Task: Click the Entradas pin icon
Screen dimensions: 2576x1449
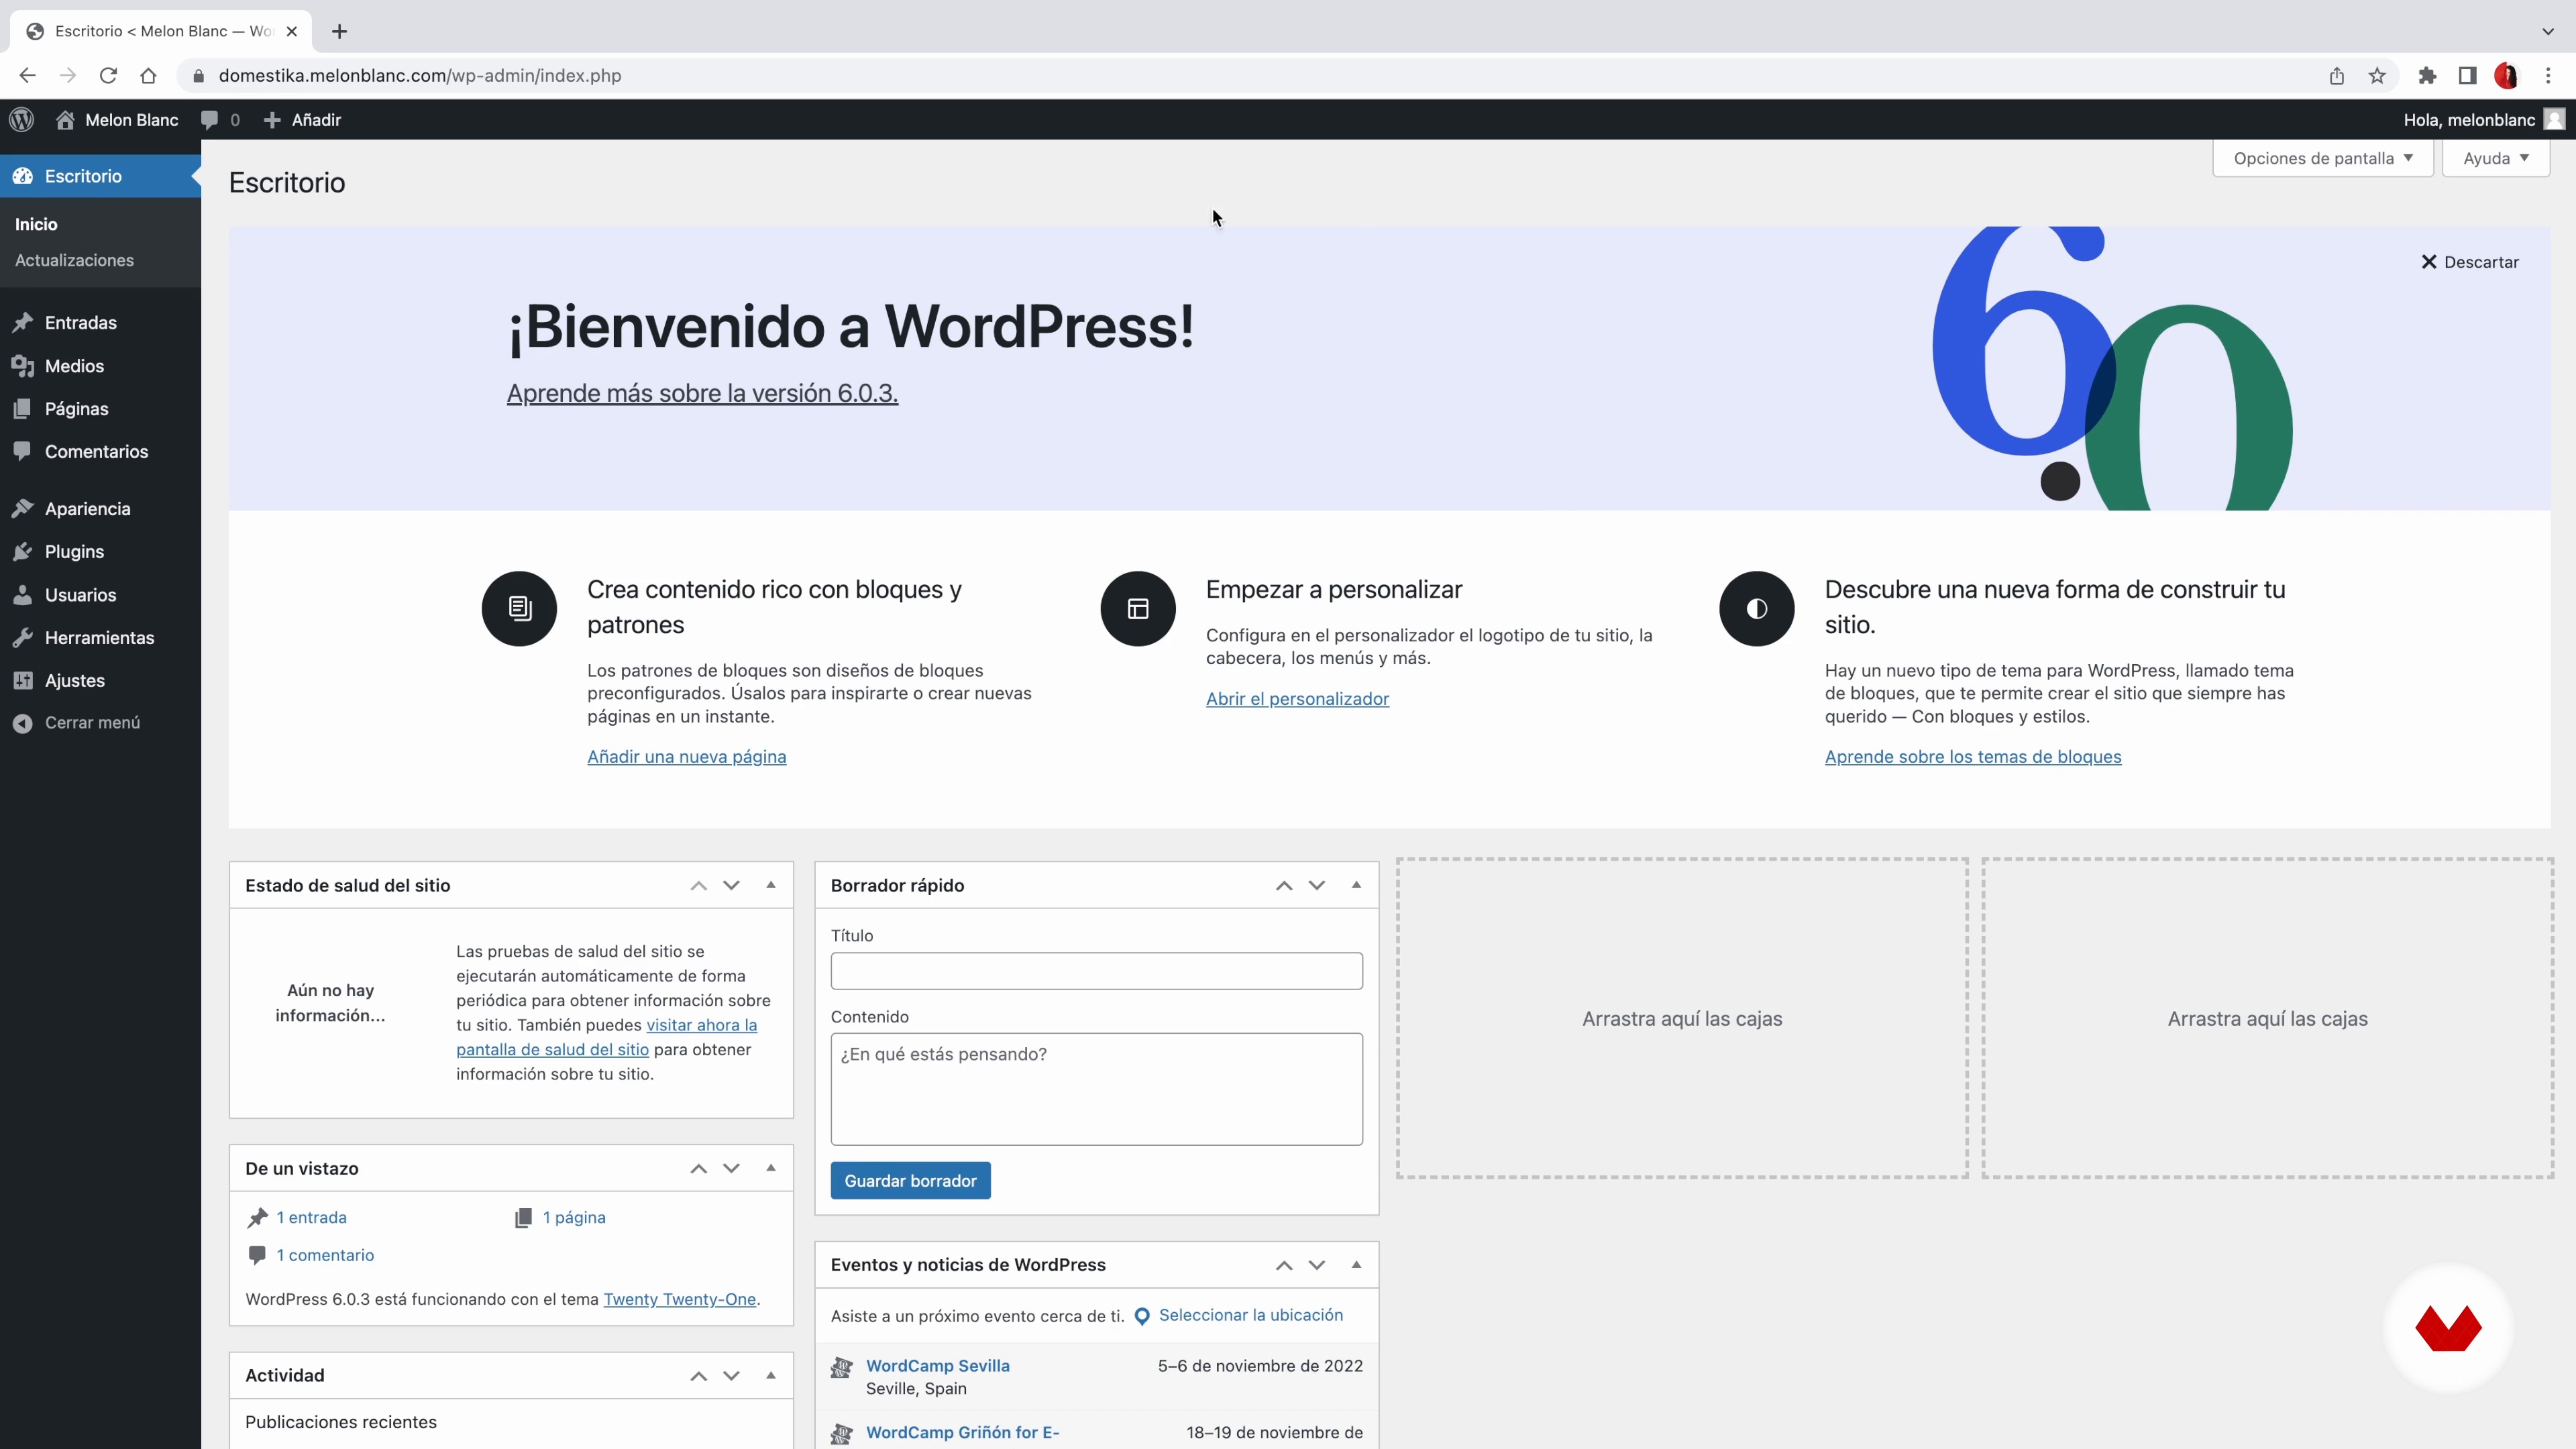Action: [x=23, y=323]
